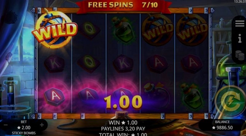Click the Paylines 3,20 pay text
The width and height of the screenshot is (246, 136).
(123, 129)
